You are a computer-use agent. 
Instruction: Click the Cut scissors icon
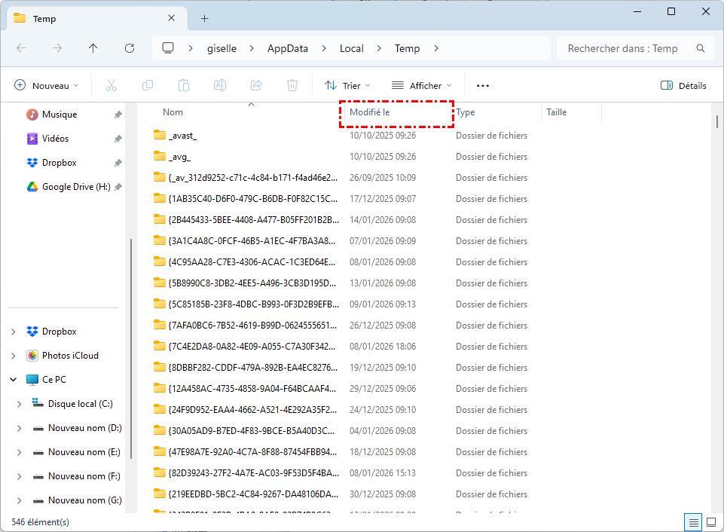(x=112, y=86)
